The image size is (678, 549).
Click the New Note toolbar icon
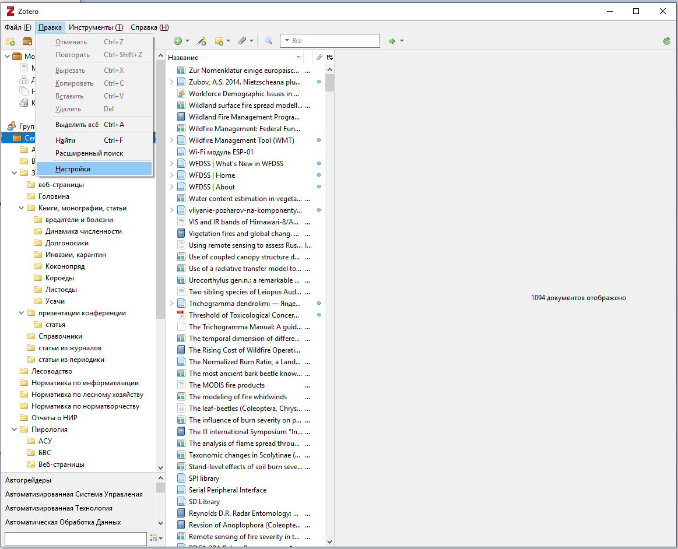tap(219, 41)
